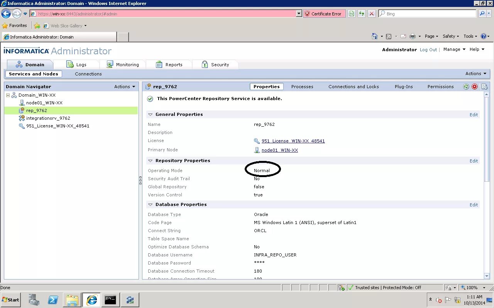Open Server Manager from the taskbar
The height and width of the screenshot is (308, 494).
[x=34, y=300]
